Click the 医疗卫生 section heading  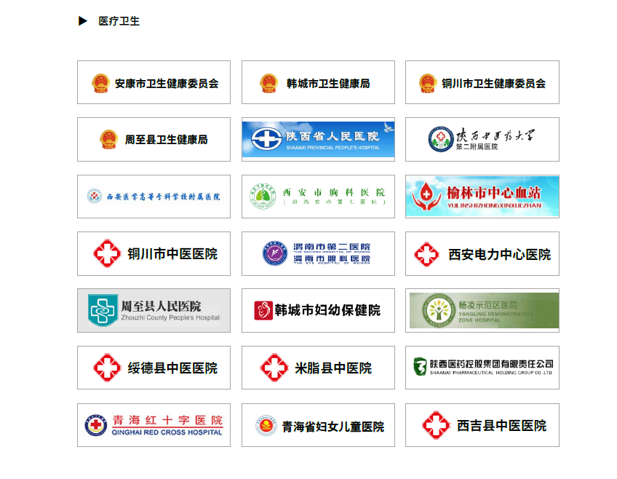click(x=119, y=21)
